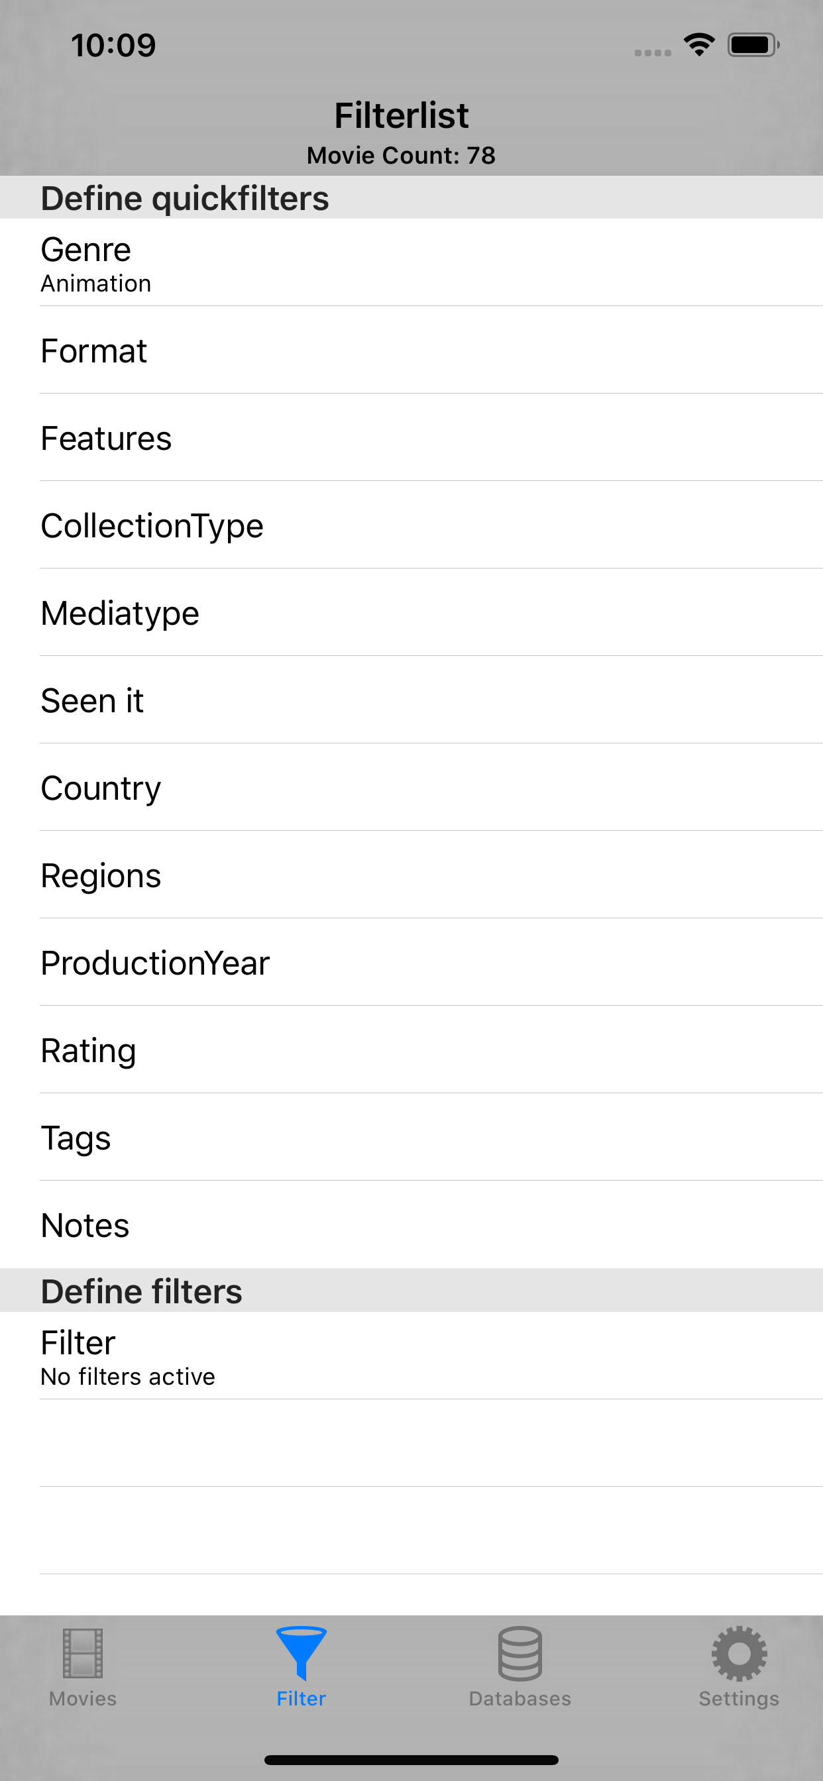Choose the Rating quickfilter
This screenshot has width=823, height=1781.
click(411, 1050)
